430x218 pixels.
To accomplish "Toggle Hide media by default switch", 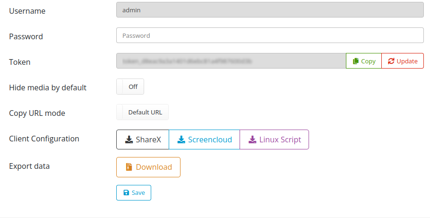I will (130, 87).
